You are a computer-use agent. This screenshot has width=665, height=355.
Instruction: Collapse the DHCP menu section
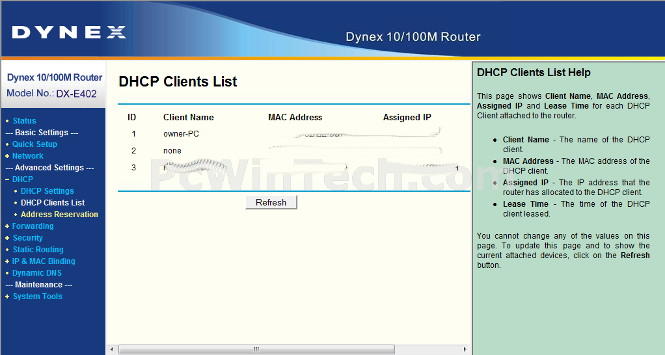click(23, 179)
